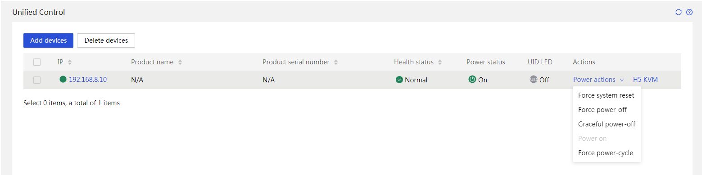Open the help question mark icon
This screenshot has width=702, height=175.
[x=689, y=12]
